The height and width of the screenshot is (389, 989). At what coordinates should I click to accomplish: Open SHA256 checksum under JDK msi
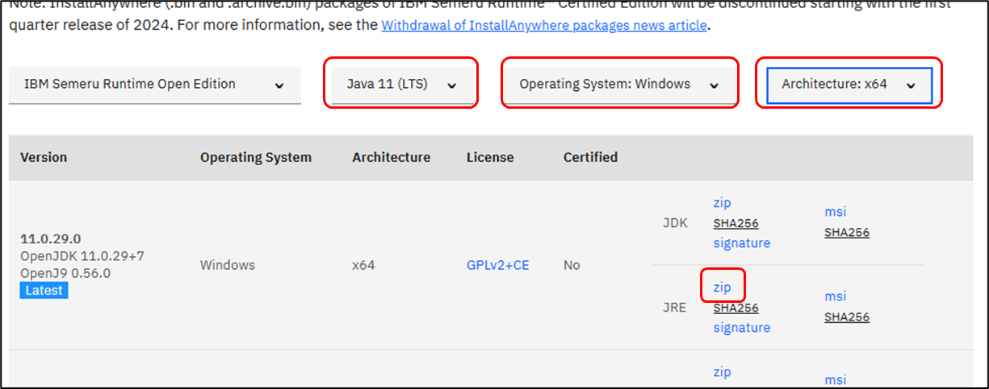coord(846,233)
